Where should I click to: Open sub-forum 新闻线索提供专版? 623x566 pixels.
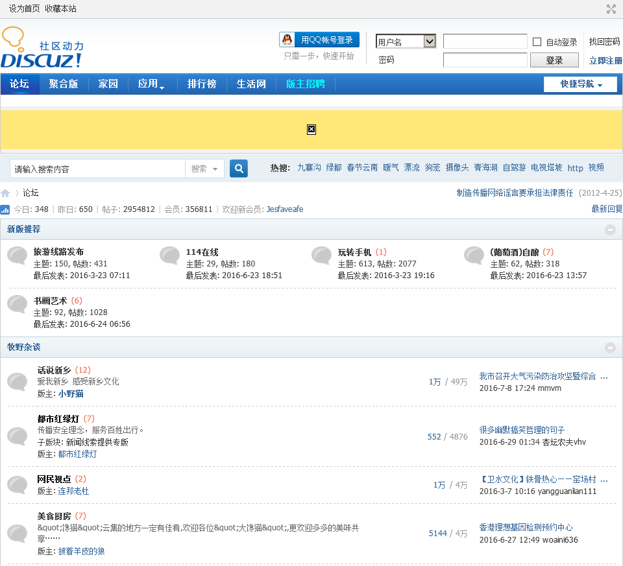click(97, 442)
